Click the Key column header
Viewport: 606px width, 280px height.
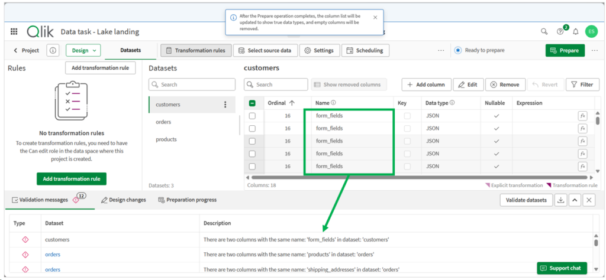[402, 103]
